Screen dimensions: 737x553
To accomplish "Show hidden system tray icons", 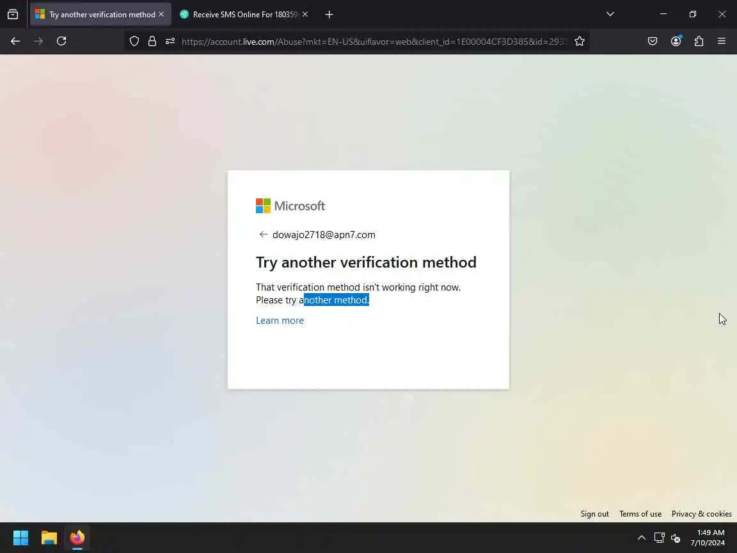I will point(641,538).
